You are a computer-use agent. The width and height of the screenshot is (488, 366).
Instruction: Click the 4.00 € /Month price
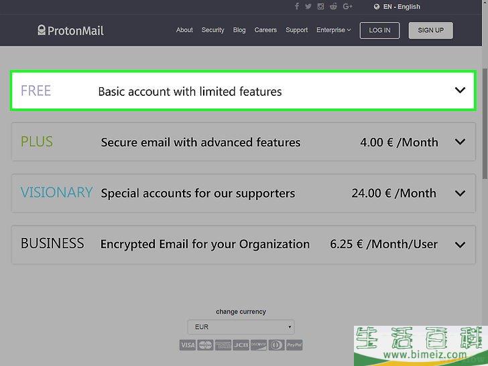pyautogui.click(x=399, y=143)
